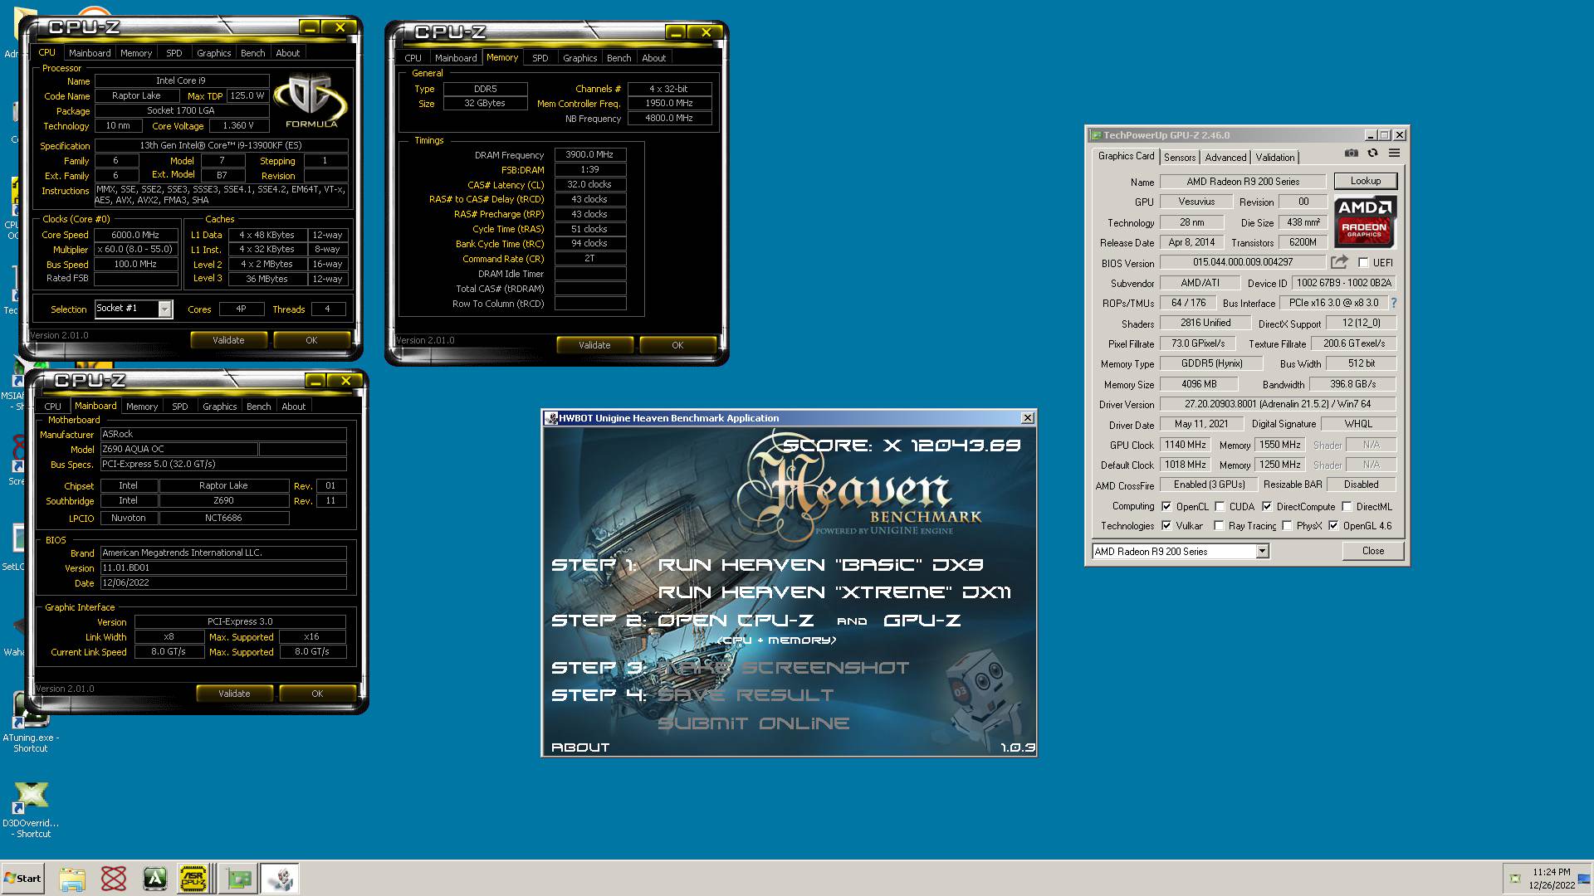
Task: Open the Graphics tab in CPU-Z CPU window
Action: [x=213, y=53]
